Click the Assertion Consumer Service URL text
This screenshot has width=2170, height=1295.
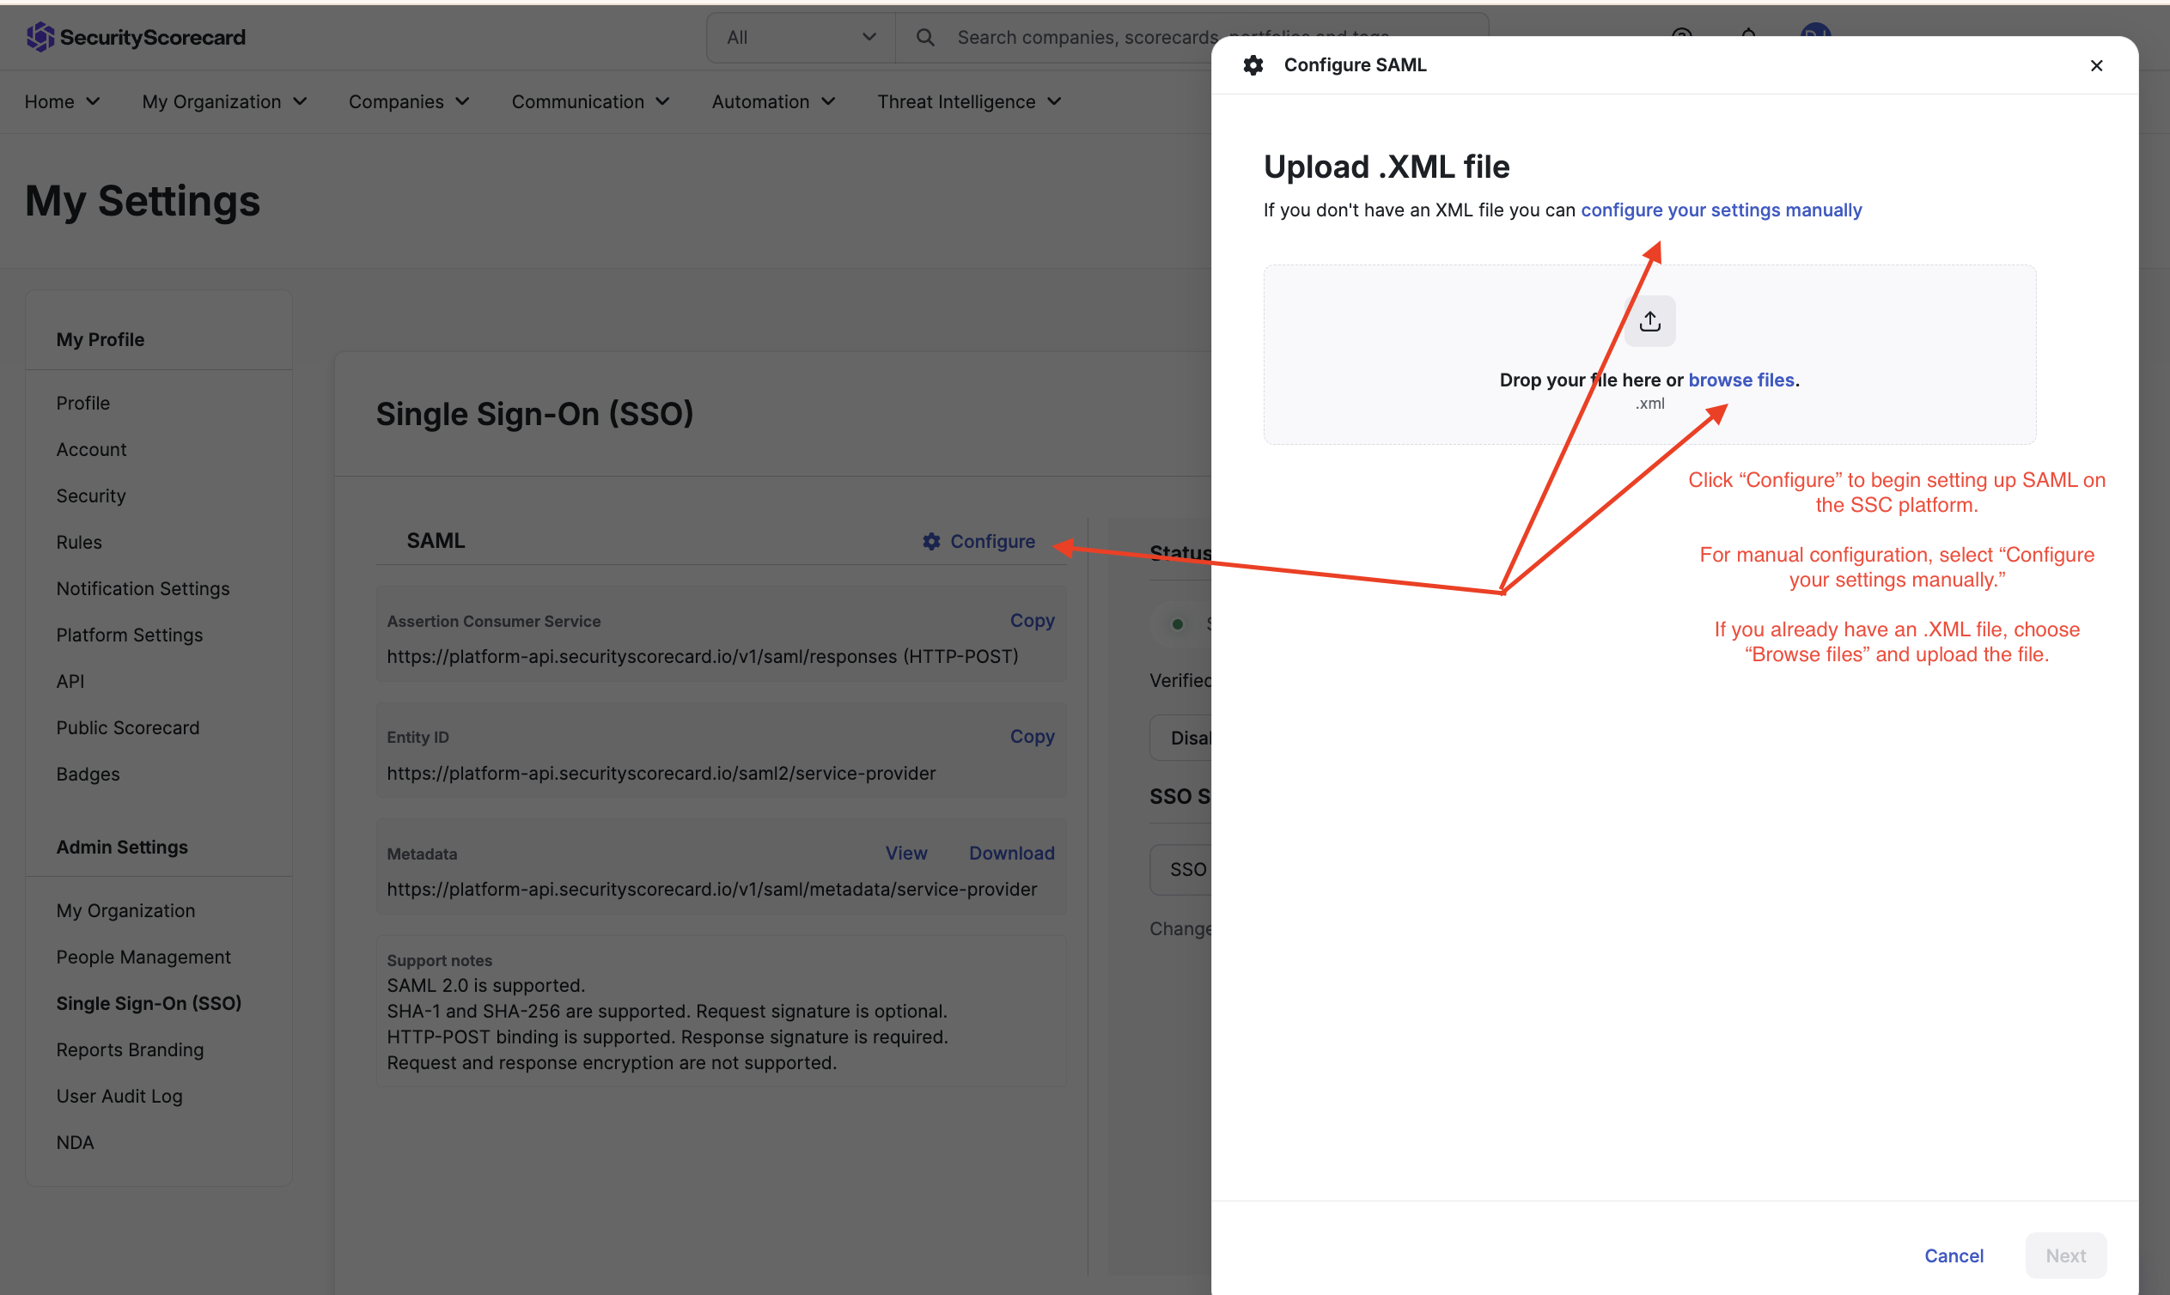pos(703,655)
